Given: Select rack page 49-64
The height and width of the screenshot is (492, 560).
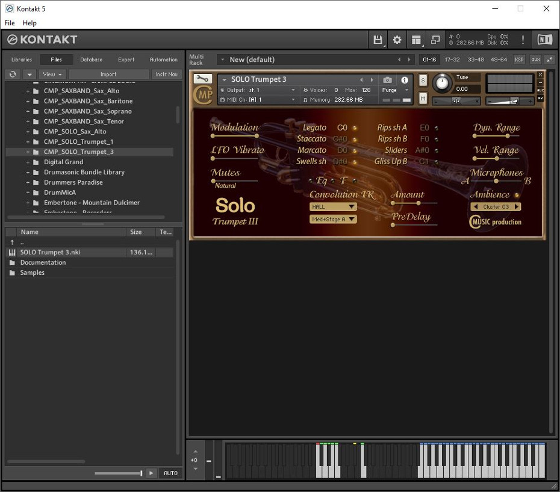Looking at the screenshot, I should [499, 60].
